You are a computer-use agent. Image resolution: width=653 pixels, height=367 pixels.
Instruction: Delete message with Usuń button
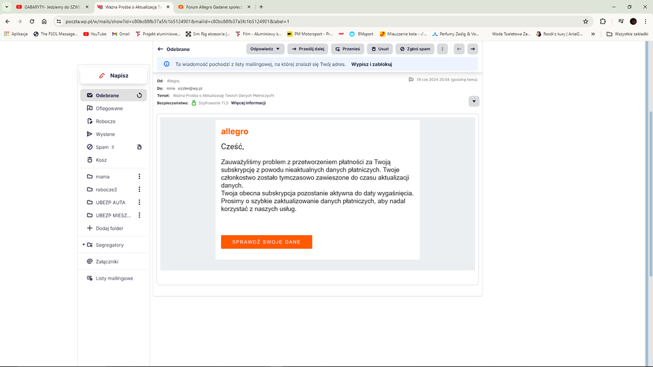pyautogui.click(x=380, y=49)
